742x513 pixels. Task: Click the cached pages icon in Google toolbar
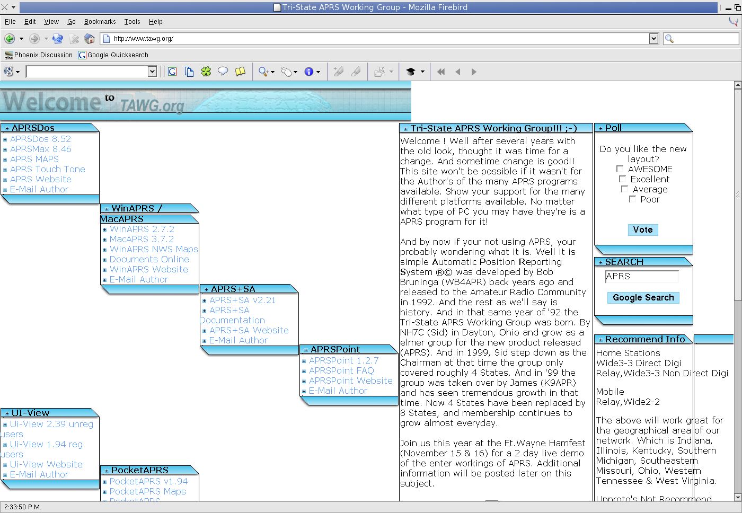[x=189, y=72]
